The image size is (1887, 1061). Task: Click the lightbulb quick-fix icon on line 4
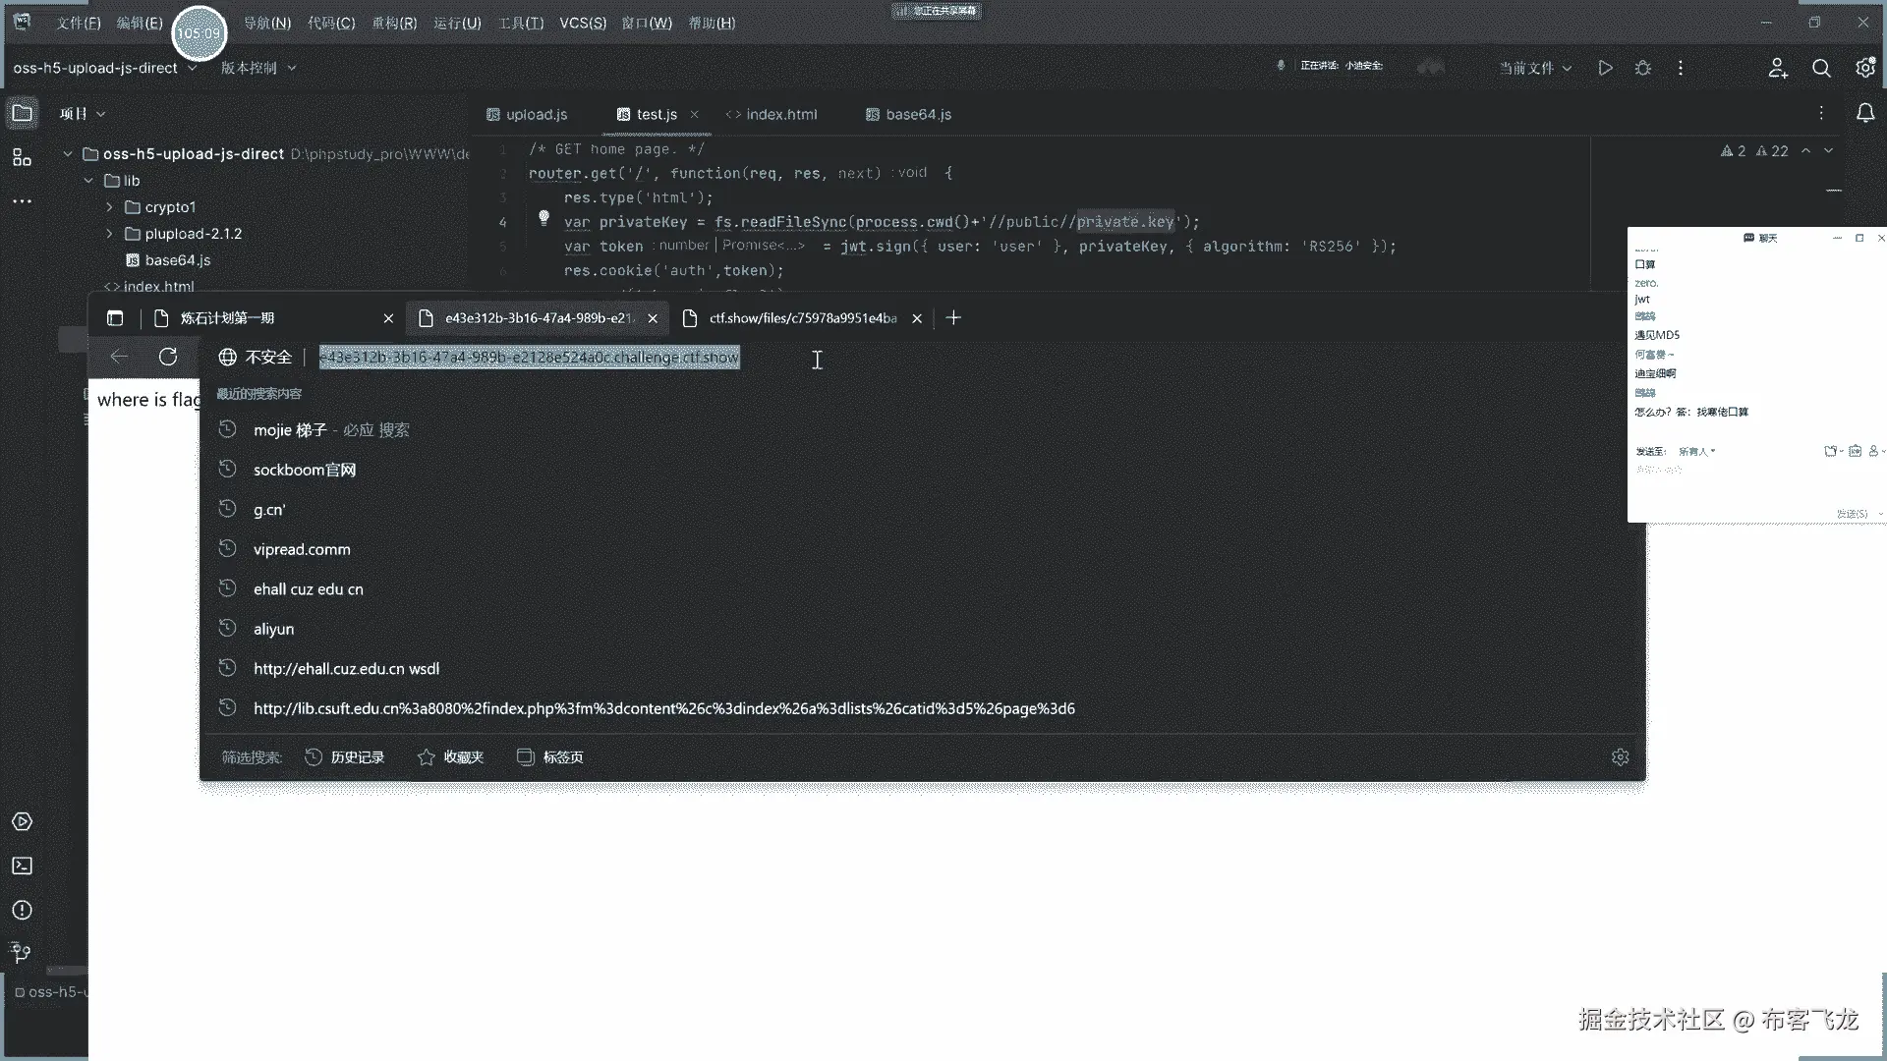(x=543, y=218)
